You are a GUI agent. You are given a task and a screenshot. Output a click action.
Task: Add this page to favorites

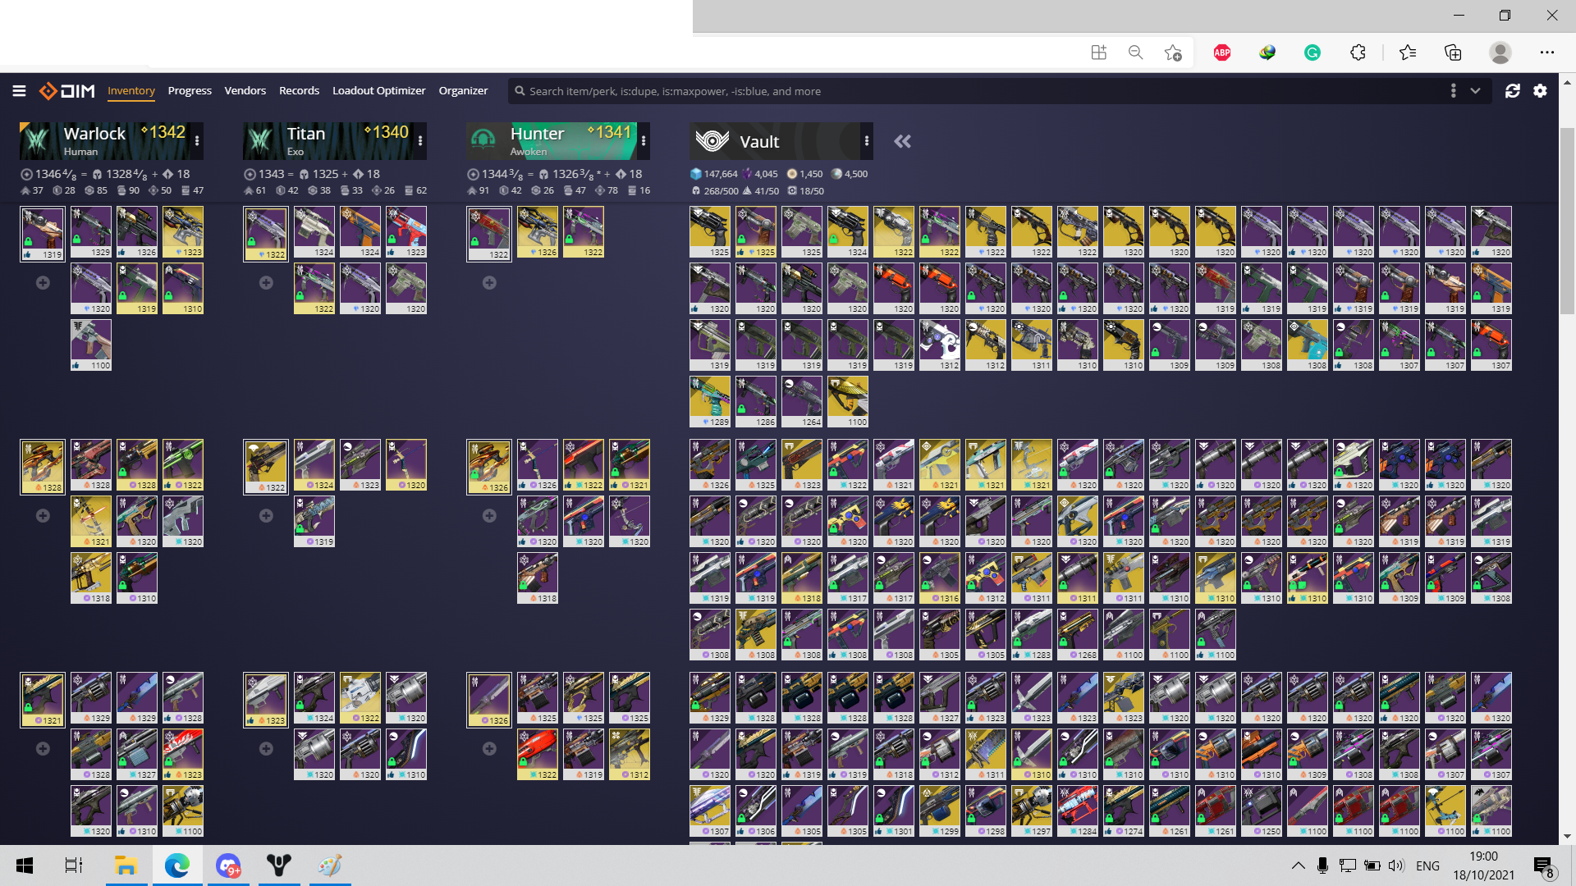(x=1173, y=53)
